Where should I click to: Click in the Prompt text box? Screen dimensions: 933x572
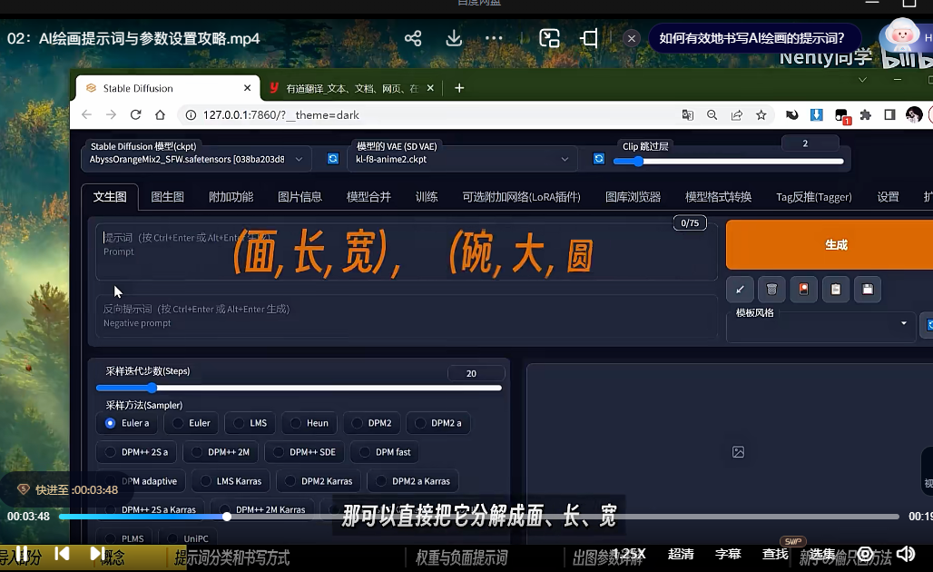[x=407, y=251]
